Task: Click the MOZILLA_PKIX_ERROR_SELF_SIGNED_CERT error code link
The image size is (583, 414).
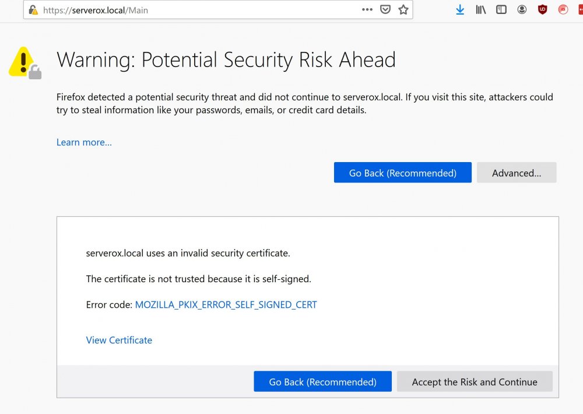Action: (226, 304)
